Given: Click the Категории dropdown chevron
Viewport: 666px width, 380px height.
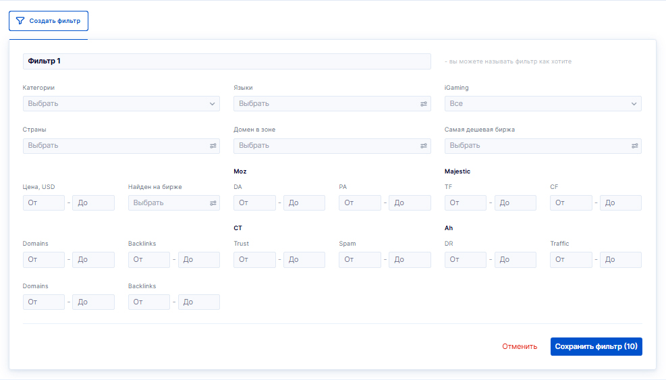Looking at the screenshot, I should pos(212,104).
